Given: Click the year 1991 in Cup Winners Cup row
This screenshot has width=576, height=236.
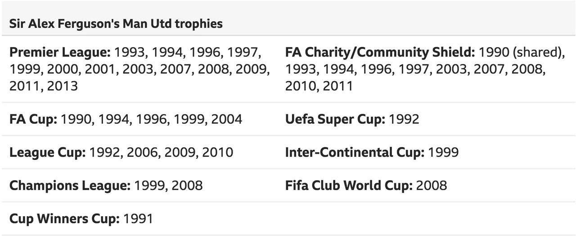Looking at the screenshot, I should point(138,218).
